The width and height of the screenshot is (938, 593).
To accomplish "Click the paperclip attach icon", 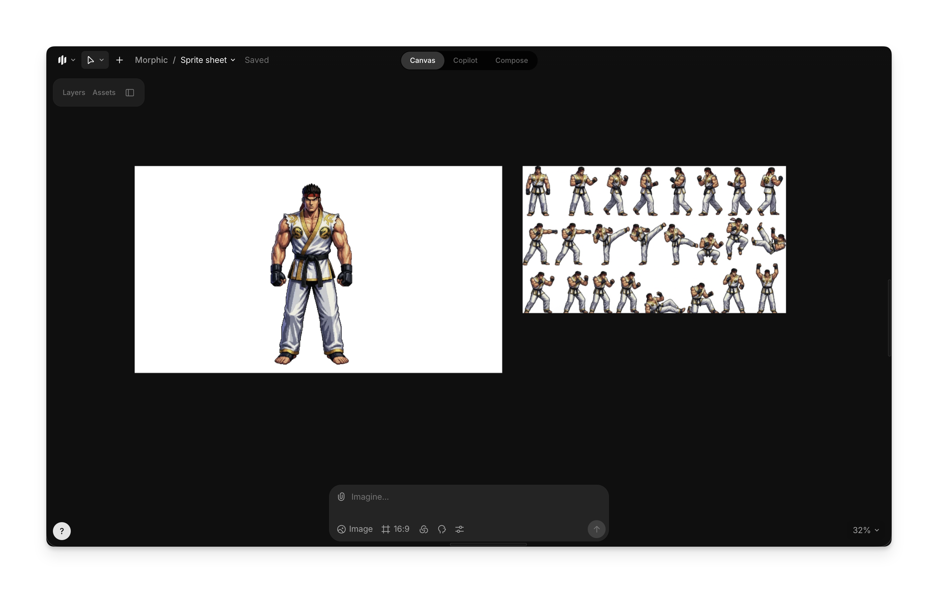I will [x=341, y=496].
